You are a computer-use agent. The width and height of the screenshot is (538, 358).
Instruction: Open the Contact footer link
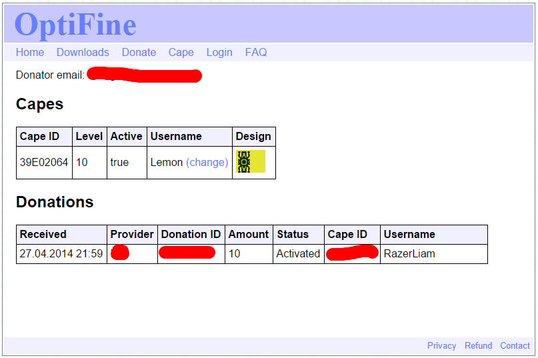515,345
